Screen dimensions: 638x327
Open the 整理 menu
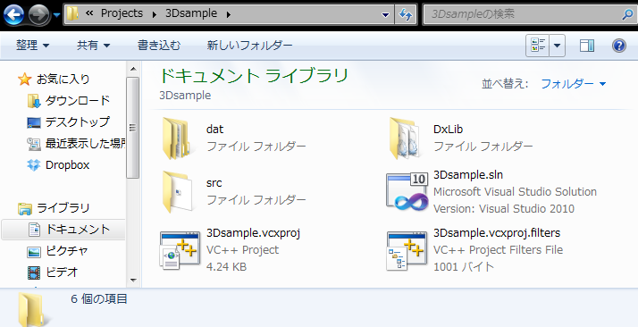tap(32, 46)
